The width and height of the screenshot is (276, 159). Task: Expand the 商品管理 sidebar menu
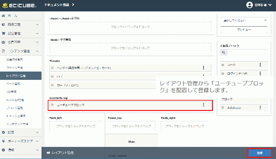click(20, 25)
